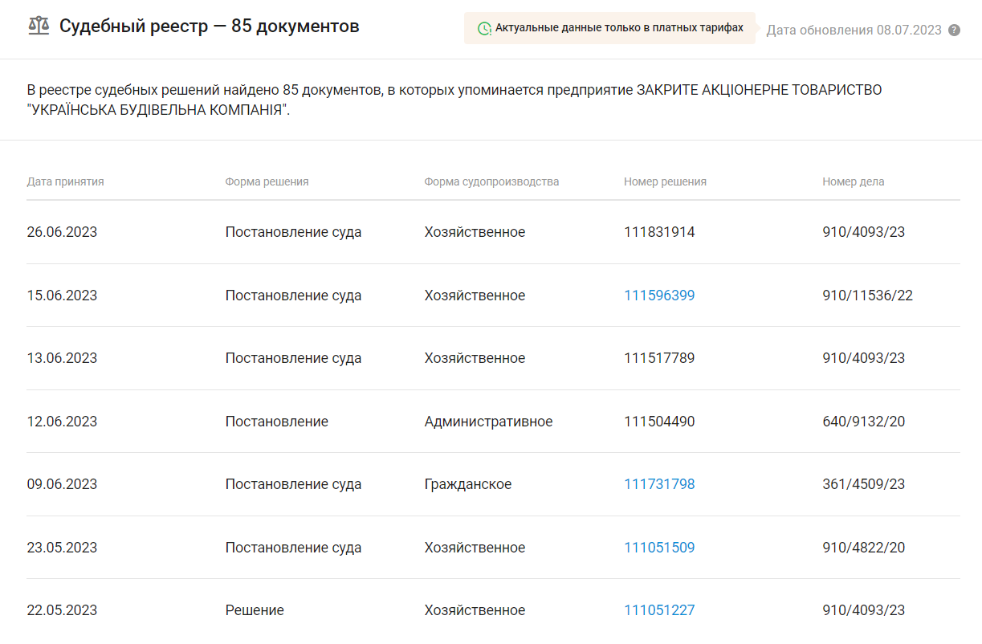Select date cell 13.06.2023
The width and height of the screenshot is (982, 644).
click(62, 358)
